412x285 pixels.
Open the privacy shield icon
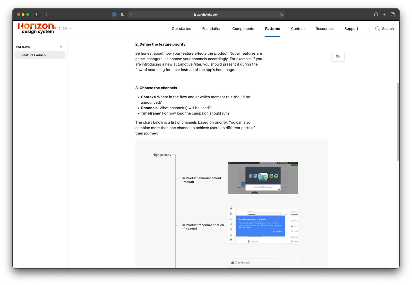123,14
